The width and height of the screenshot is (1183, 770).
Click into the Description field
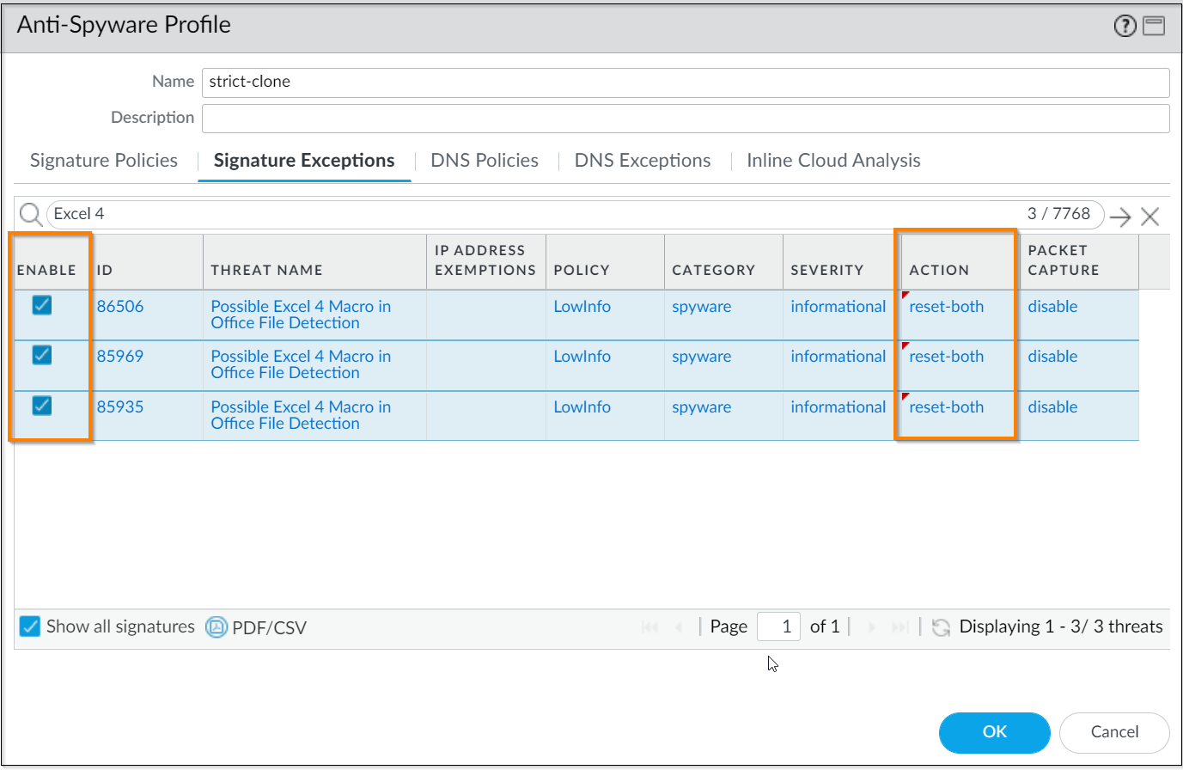click(685, 119)
